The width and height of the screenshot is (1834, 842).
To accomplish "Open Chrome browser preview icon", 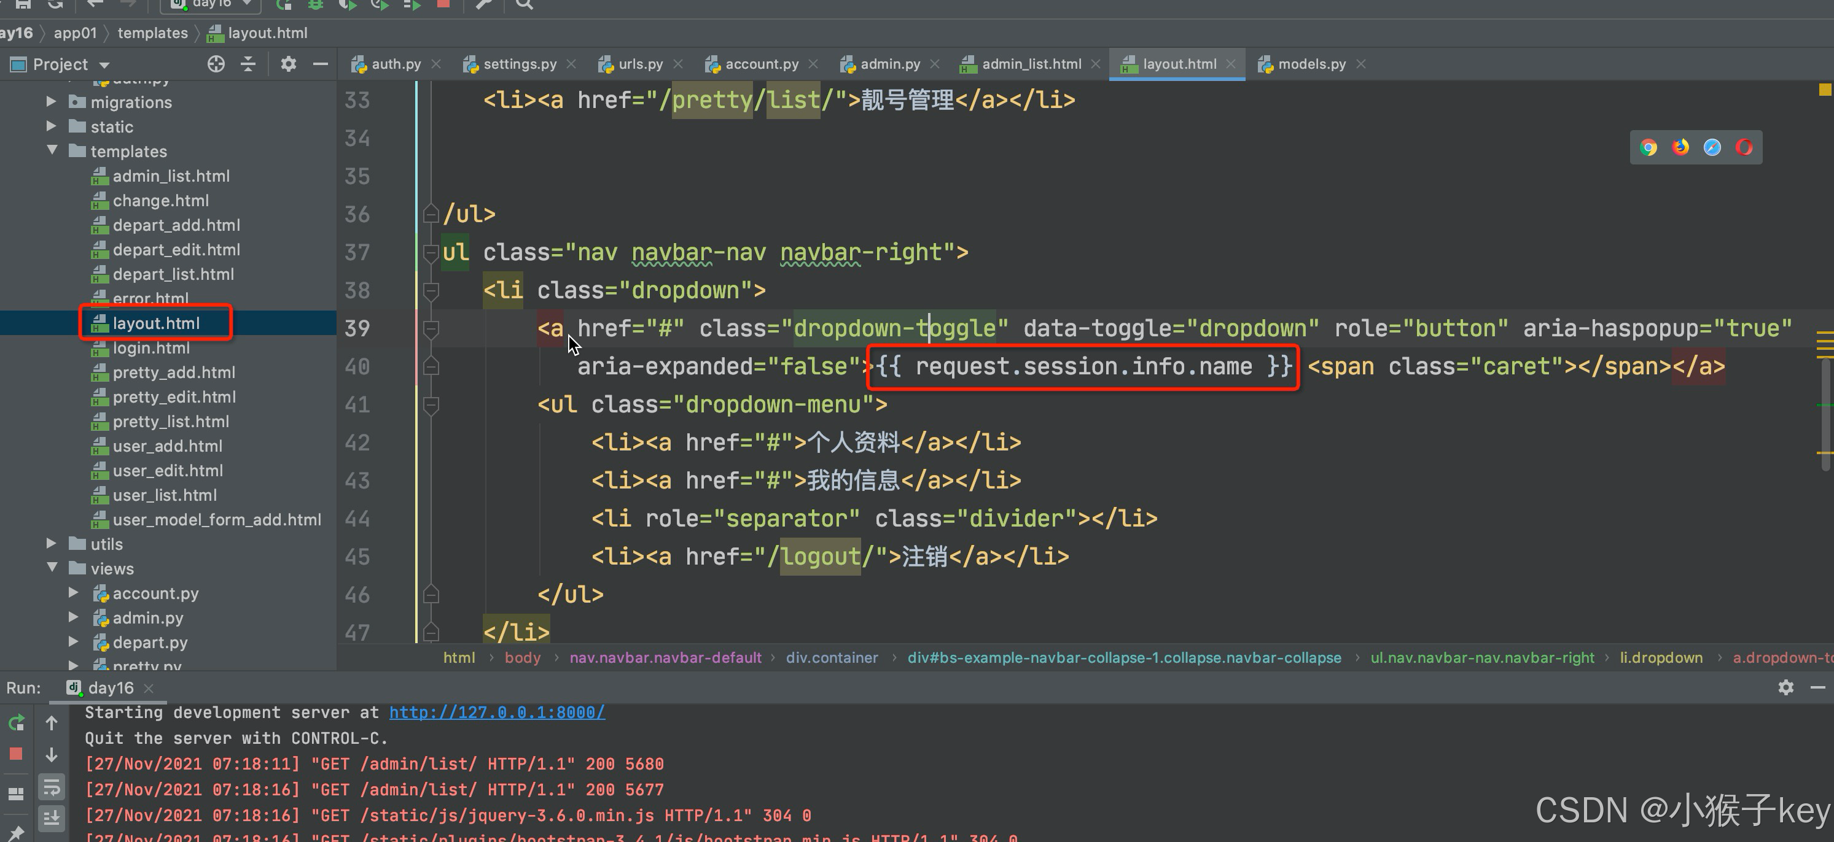I will tap(1648, 147).
